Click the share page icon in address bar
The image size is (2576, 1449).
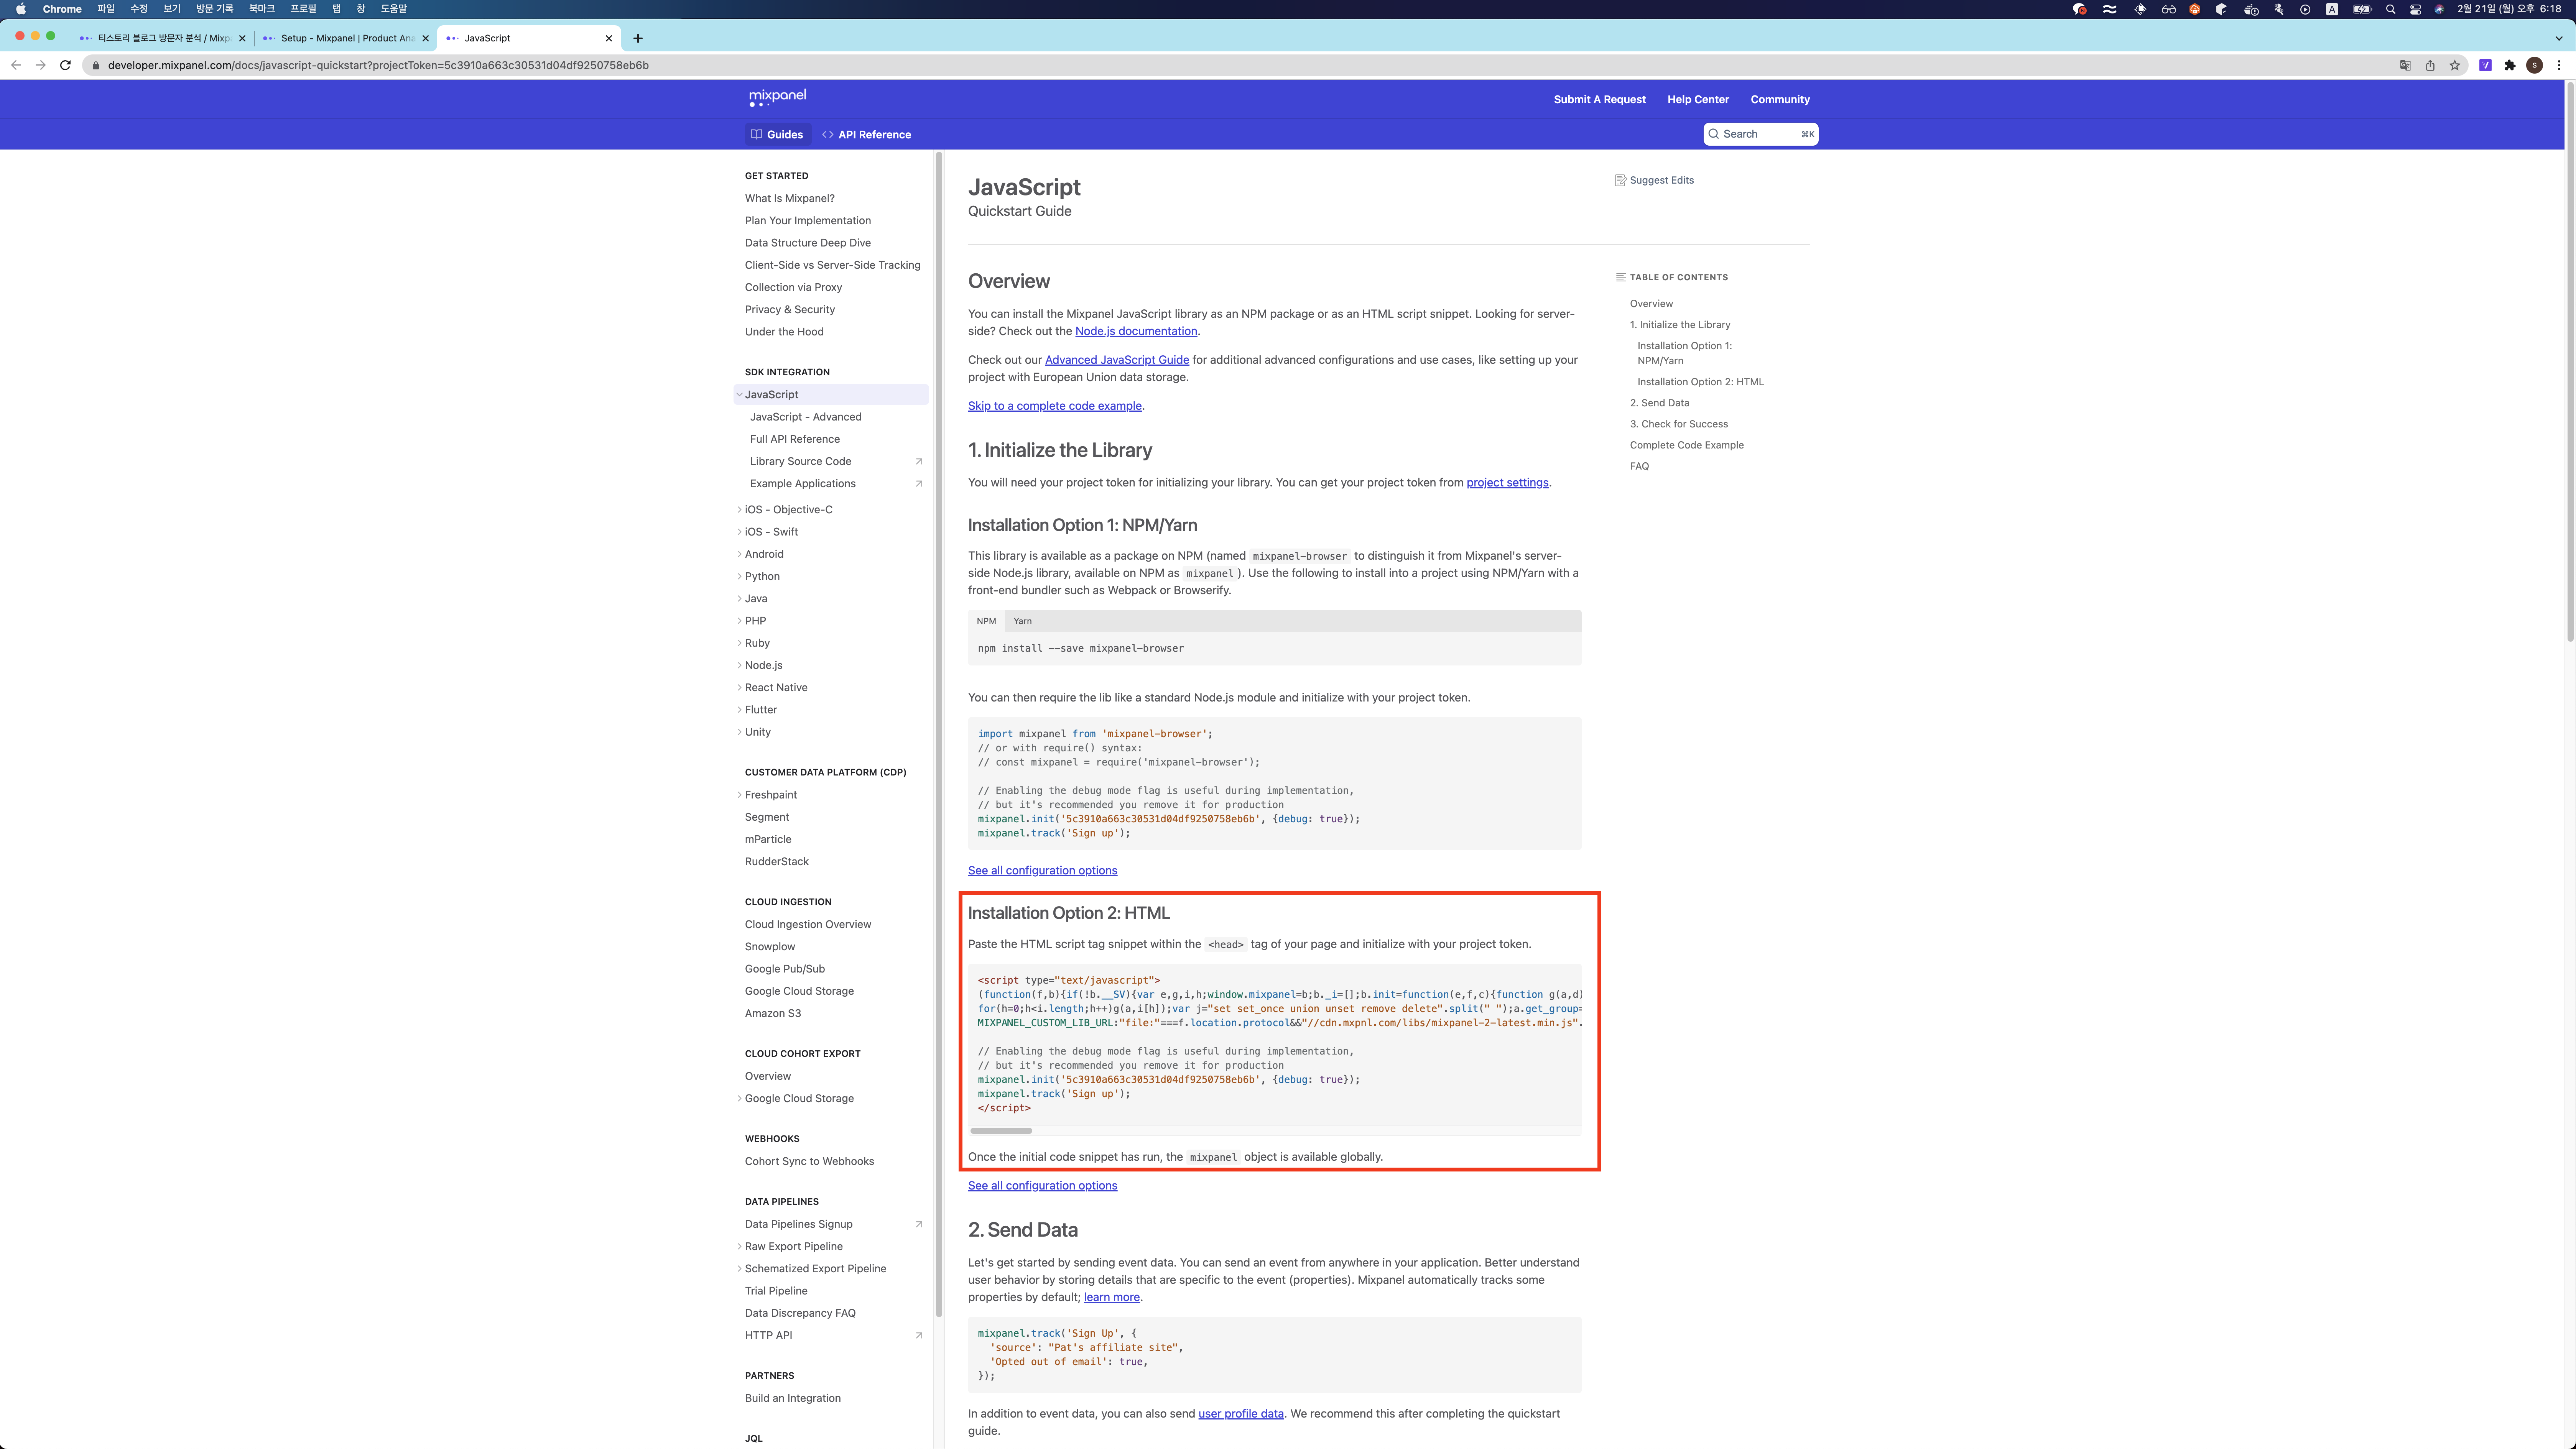click(2430, 65)
